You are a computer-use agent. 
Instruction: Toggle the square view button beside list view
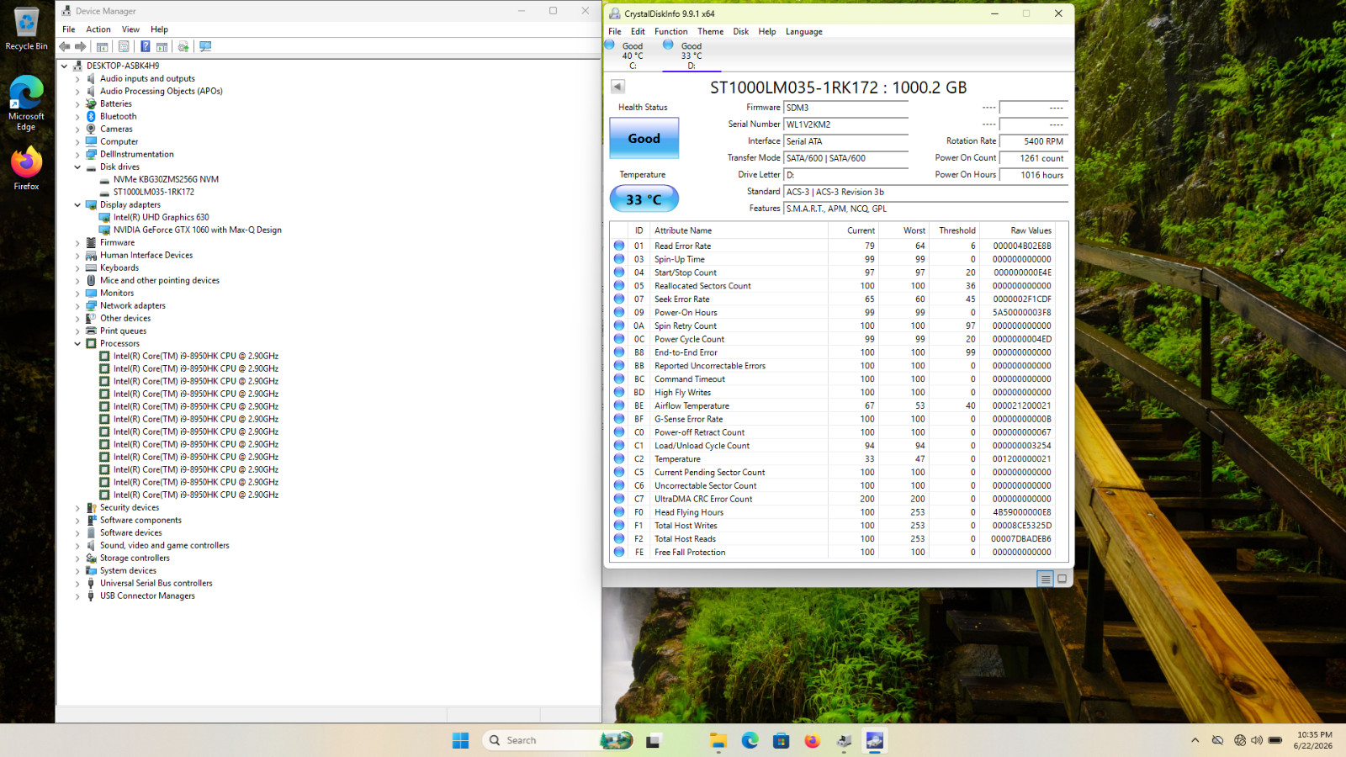pos(1062,579)
